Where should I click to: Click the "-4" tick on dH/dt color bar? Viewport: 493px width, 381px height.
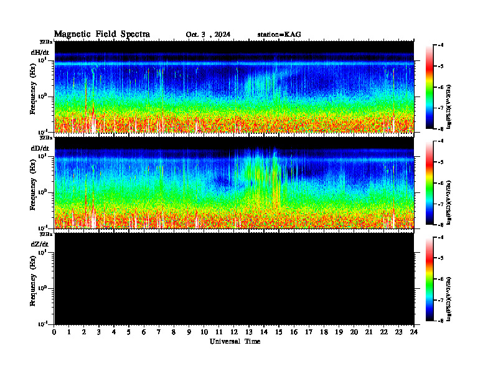click(x=441, y=45)
